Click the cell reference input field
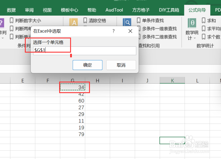 pos(85,51)
